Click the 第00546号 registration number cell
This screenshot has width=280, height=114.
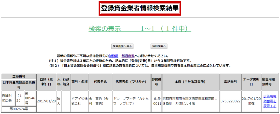tap(30, 98)
